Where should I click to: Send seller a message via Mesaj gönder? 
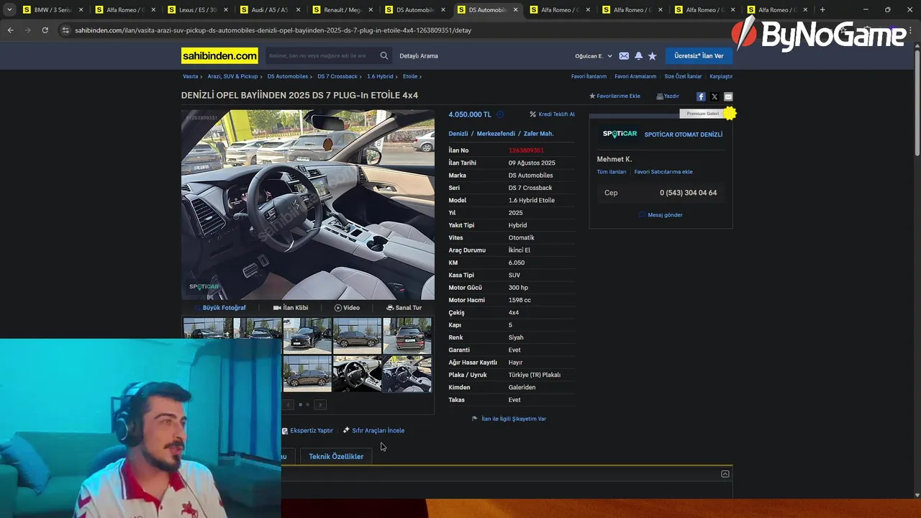tap(661, 215)
